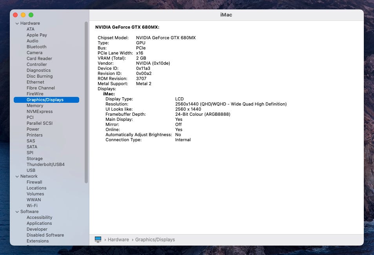This screenshot has width=374, height=255.
Task: Open the Wi-Fi network entry
Action: [x=32, y=206]
